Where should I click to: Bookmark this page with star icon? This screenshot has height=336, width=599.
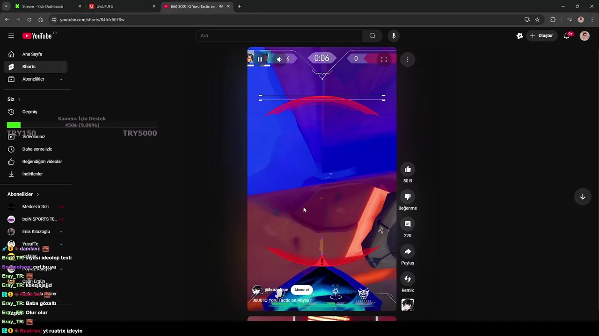coord(537,20)
